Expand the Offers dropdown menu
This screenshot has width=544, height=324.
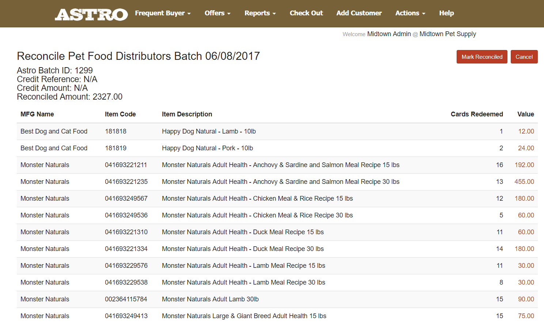click(218, 13)
